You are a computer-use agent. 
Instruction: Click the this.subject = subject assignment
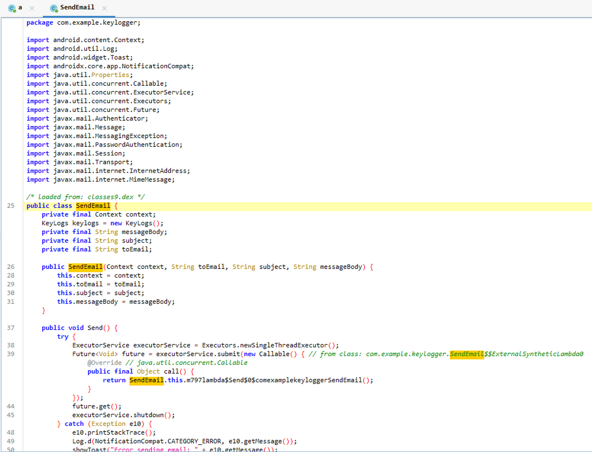(100, 293)
